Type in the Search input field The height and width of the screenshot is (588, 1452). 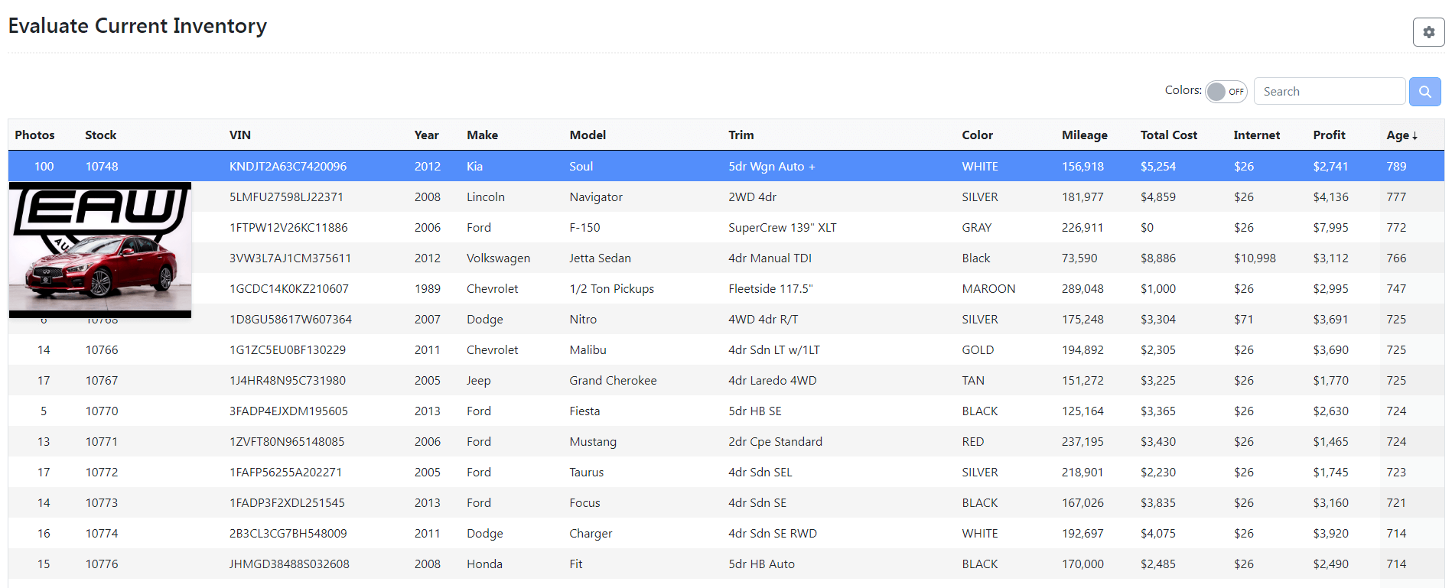tap(1329, 92)
